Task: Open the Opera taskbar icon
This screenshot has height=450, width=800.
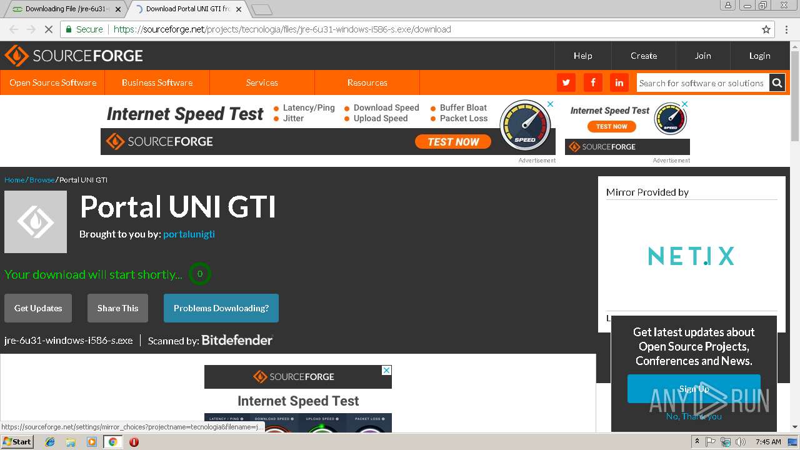Action: tap(134, 442)
